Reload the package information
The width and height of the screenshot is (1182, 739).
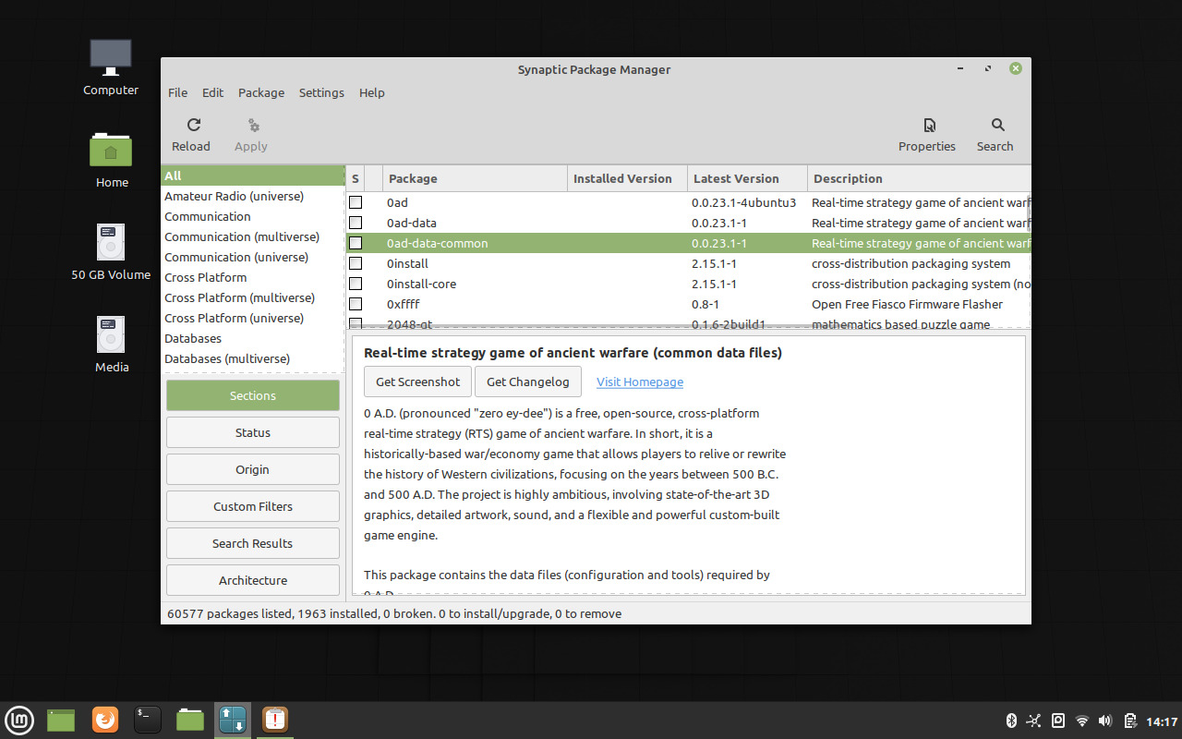tap(191, 132)
